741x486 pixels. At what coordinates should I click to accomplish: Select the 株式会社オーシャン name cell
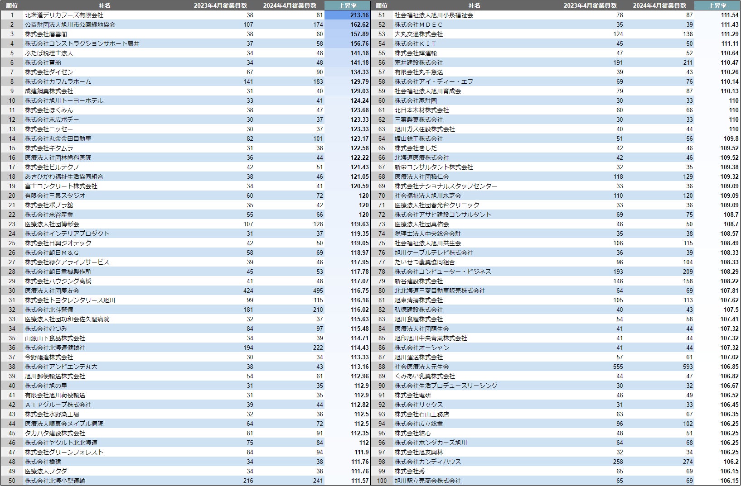pyautogui.click(x=422, y=348)
